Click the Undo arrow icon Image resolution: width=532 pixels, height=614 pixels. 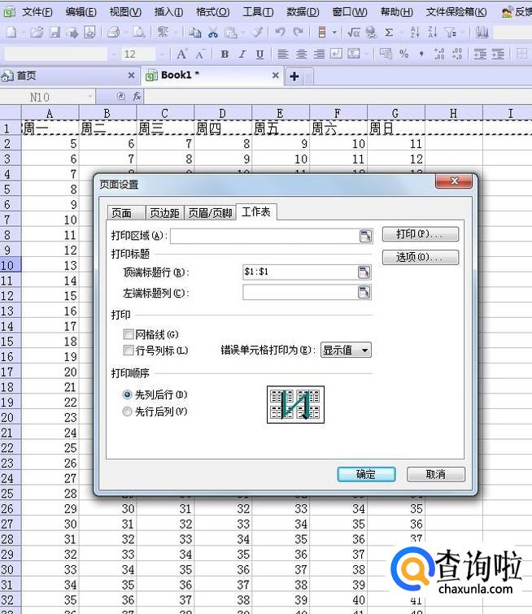(x=280, y=32)
